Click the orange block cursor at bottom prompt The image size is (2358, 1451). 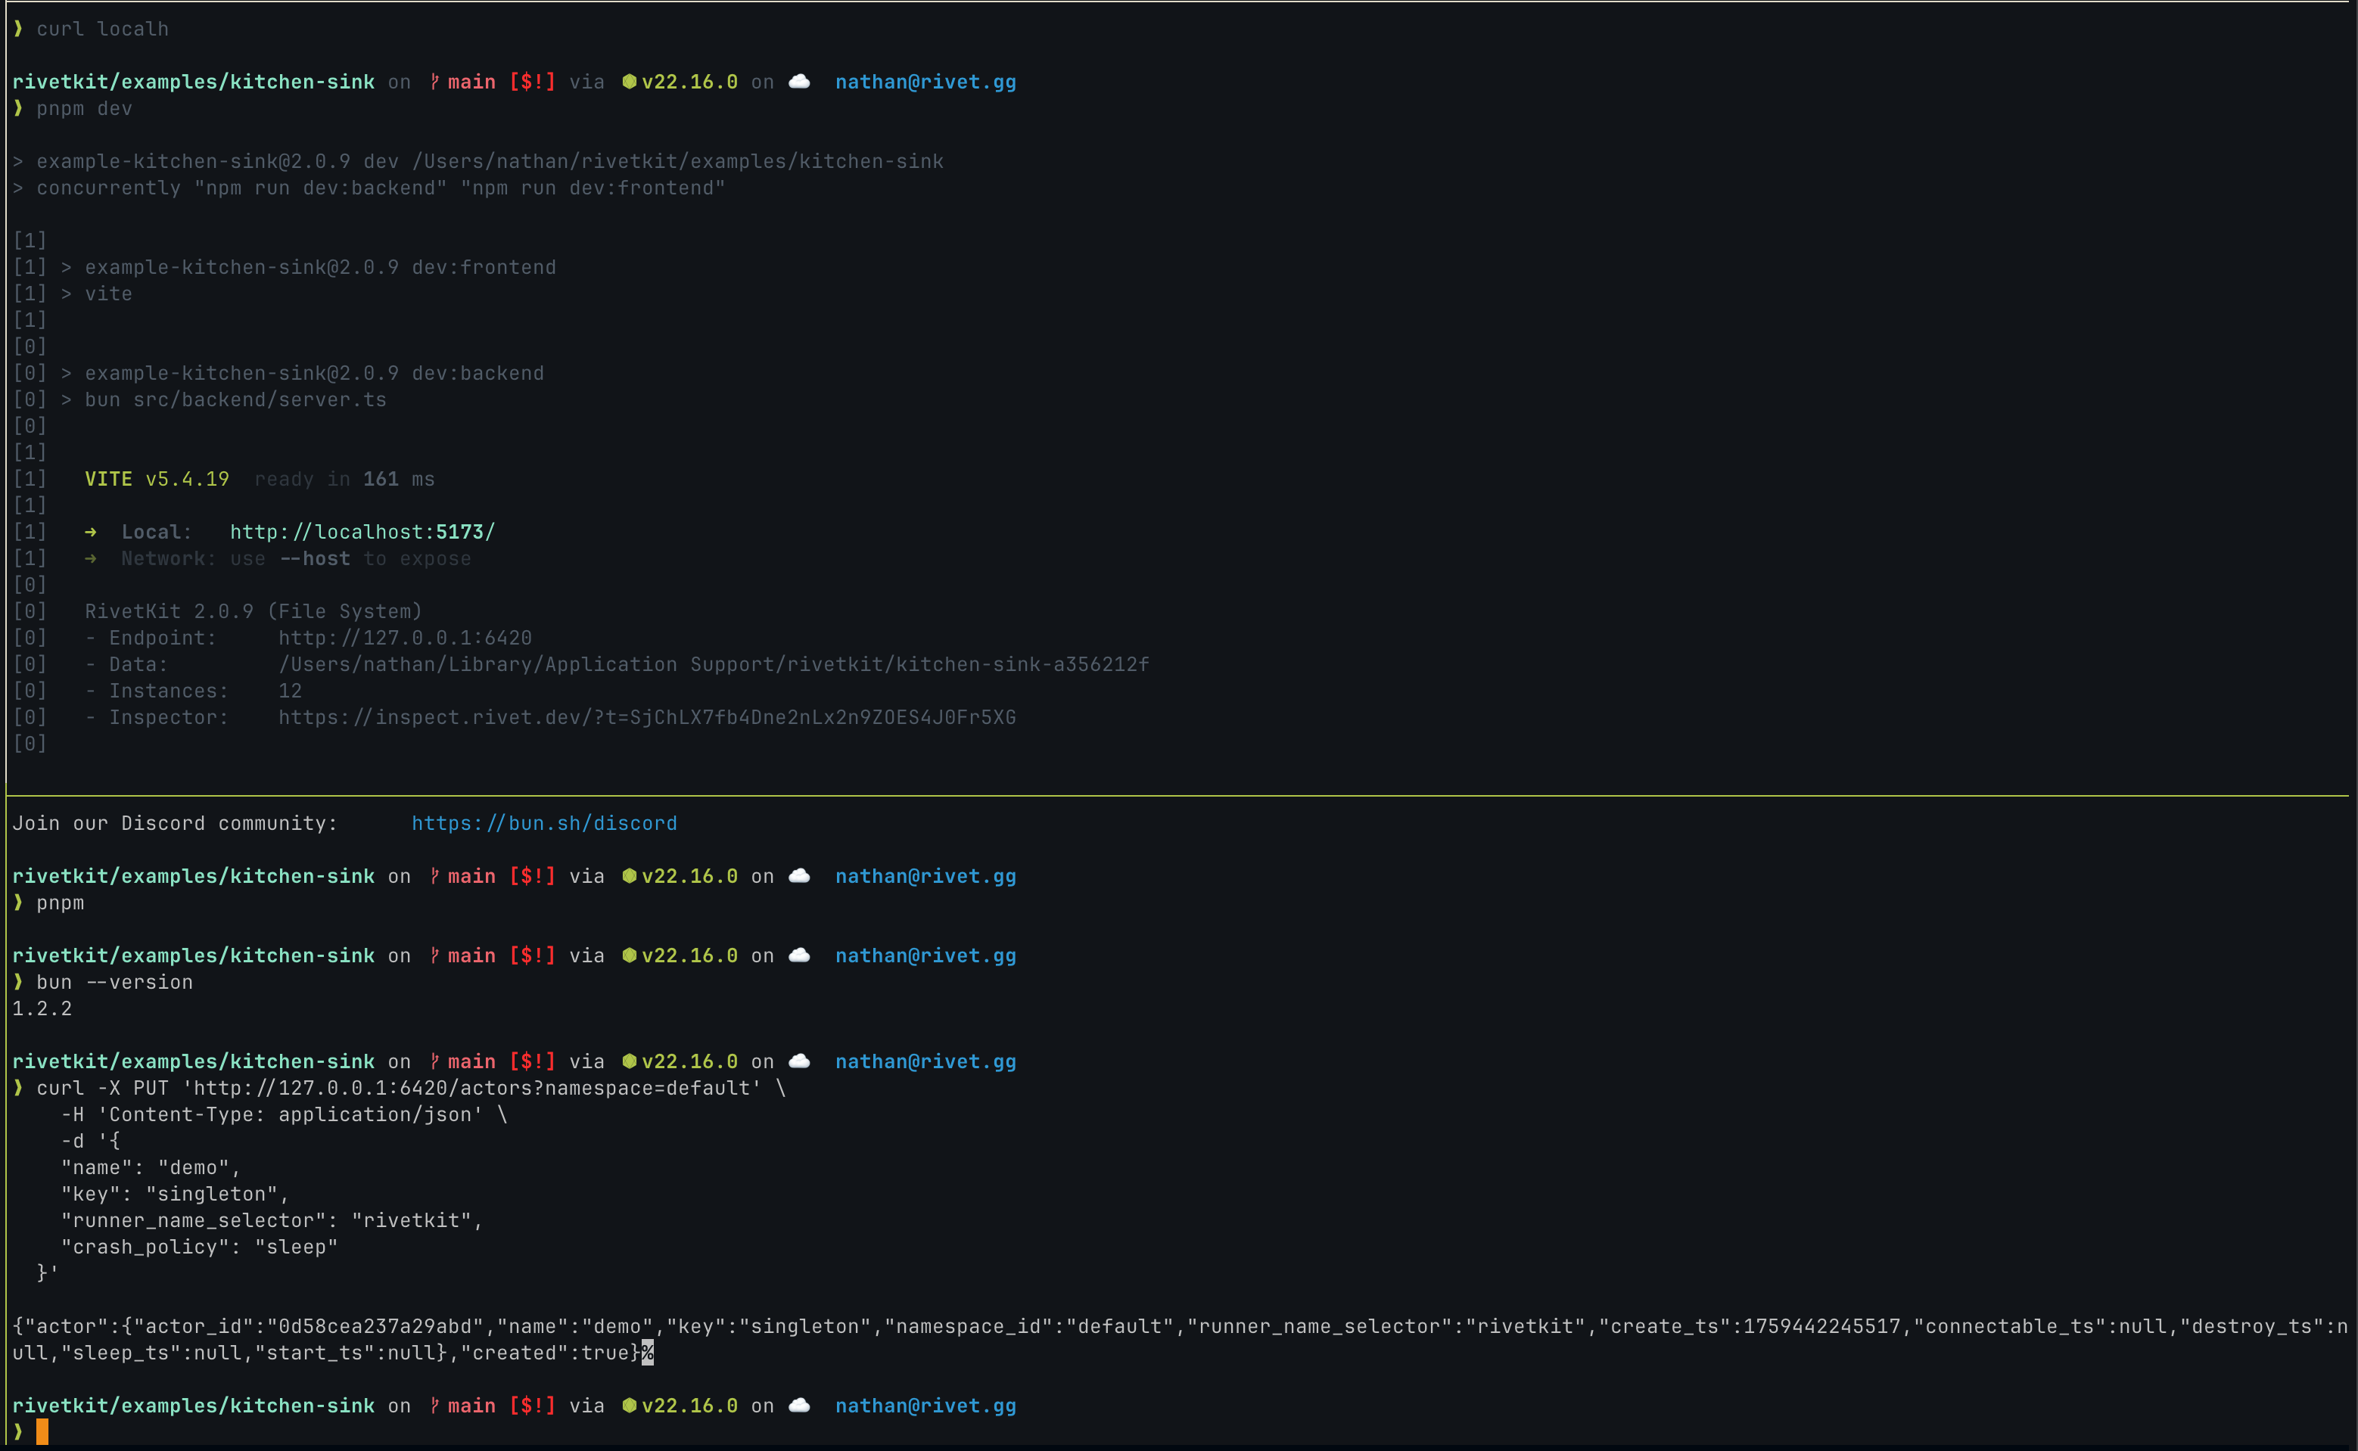(x=42, y=1432)
